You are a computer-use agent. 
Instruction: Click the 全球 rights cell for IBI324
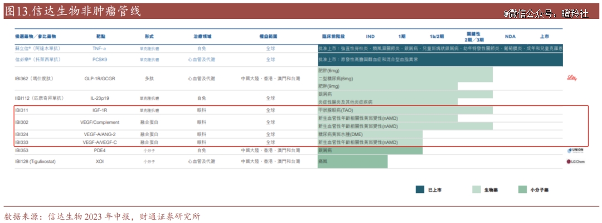(270, 134)
